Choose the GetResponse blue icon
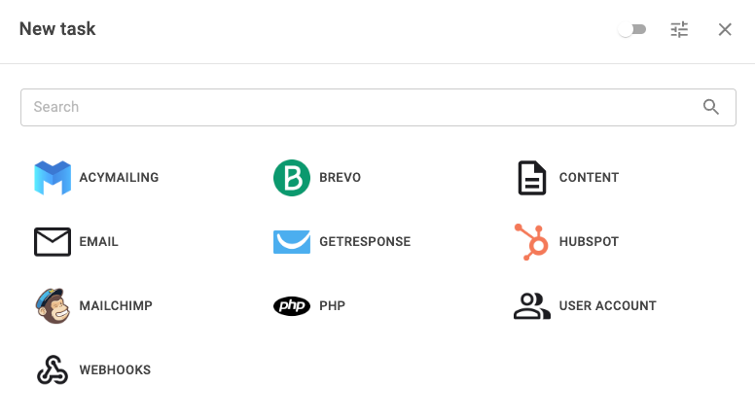This screenshot has height=420, width=755. coord(292,241)
